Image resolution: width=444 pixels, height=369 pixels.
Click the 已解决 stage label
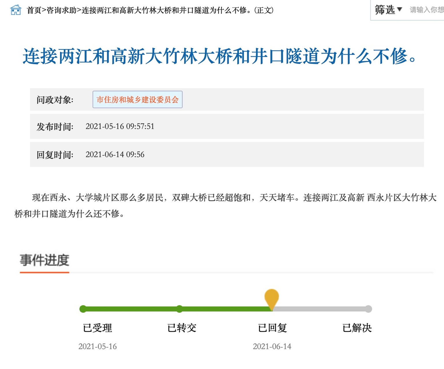coord(357,328)
